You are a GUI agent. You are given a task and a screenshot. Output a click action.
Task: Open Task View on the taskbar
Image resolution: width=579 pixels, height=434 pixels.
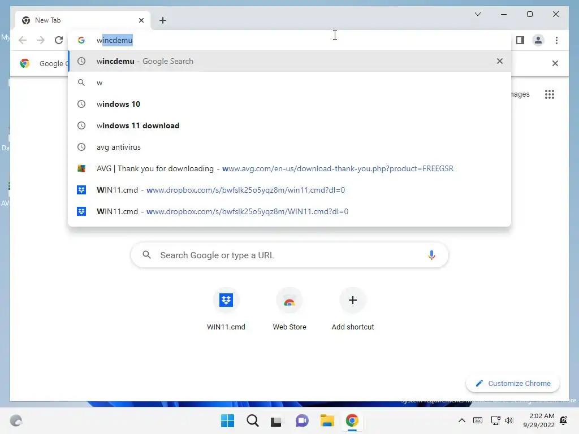[276, 420]
